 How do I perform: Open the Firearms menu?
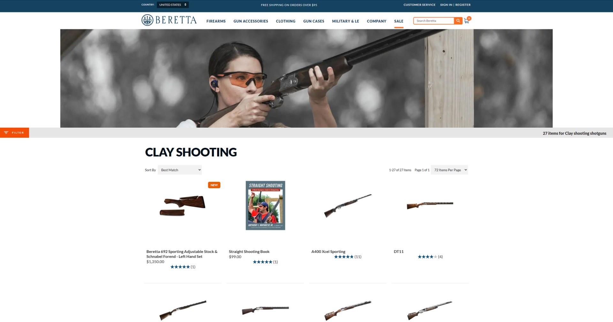216,21
